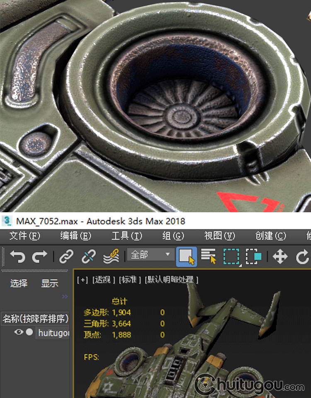Open the 创建(C) menu

pos(271,236)
